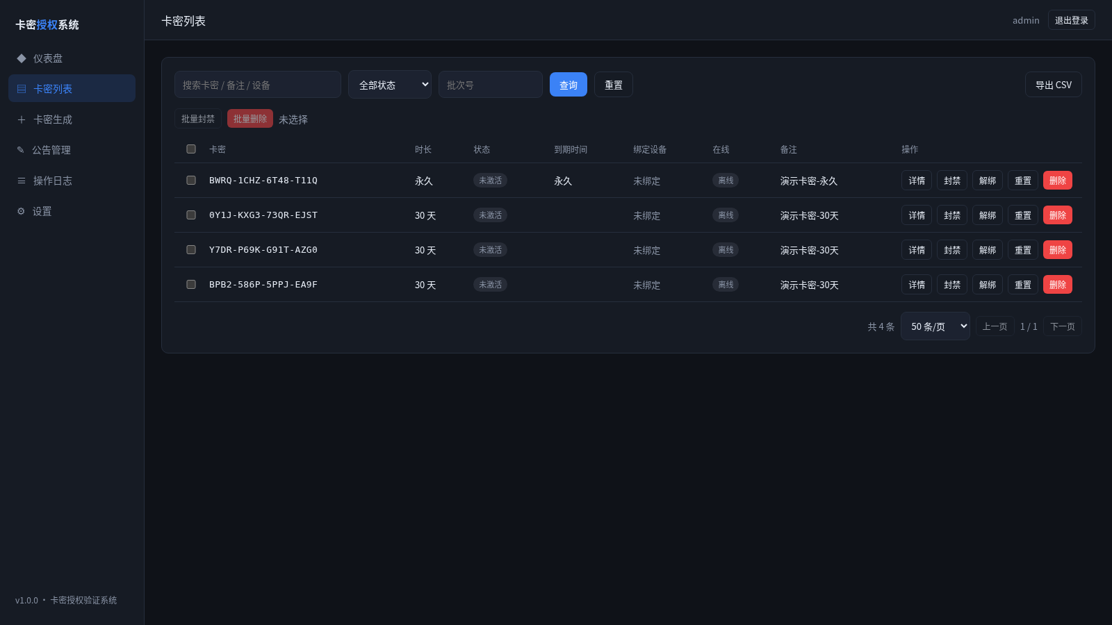
Task: Click the lines icon beside 操作日志
Action: pyautogui.click(x=22, y=181)
